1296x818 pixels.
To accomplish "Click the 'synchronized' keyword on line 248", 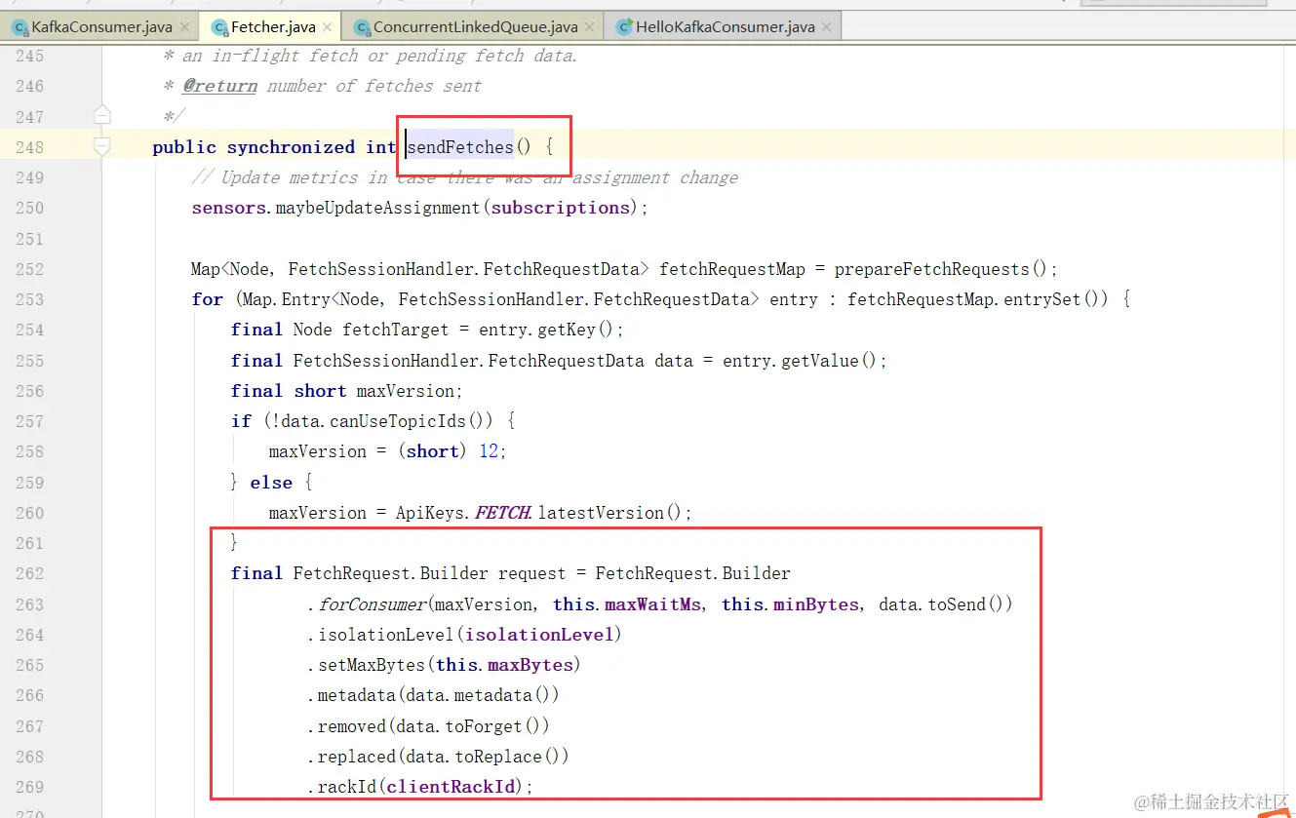I will [291, 147].
